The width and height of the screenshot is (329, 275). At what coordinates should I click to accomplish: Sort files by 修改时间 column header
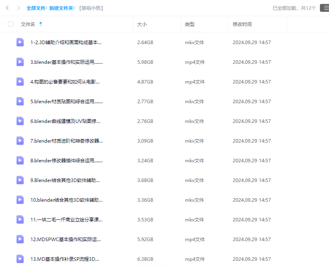(242, 24)
